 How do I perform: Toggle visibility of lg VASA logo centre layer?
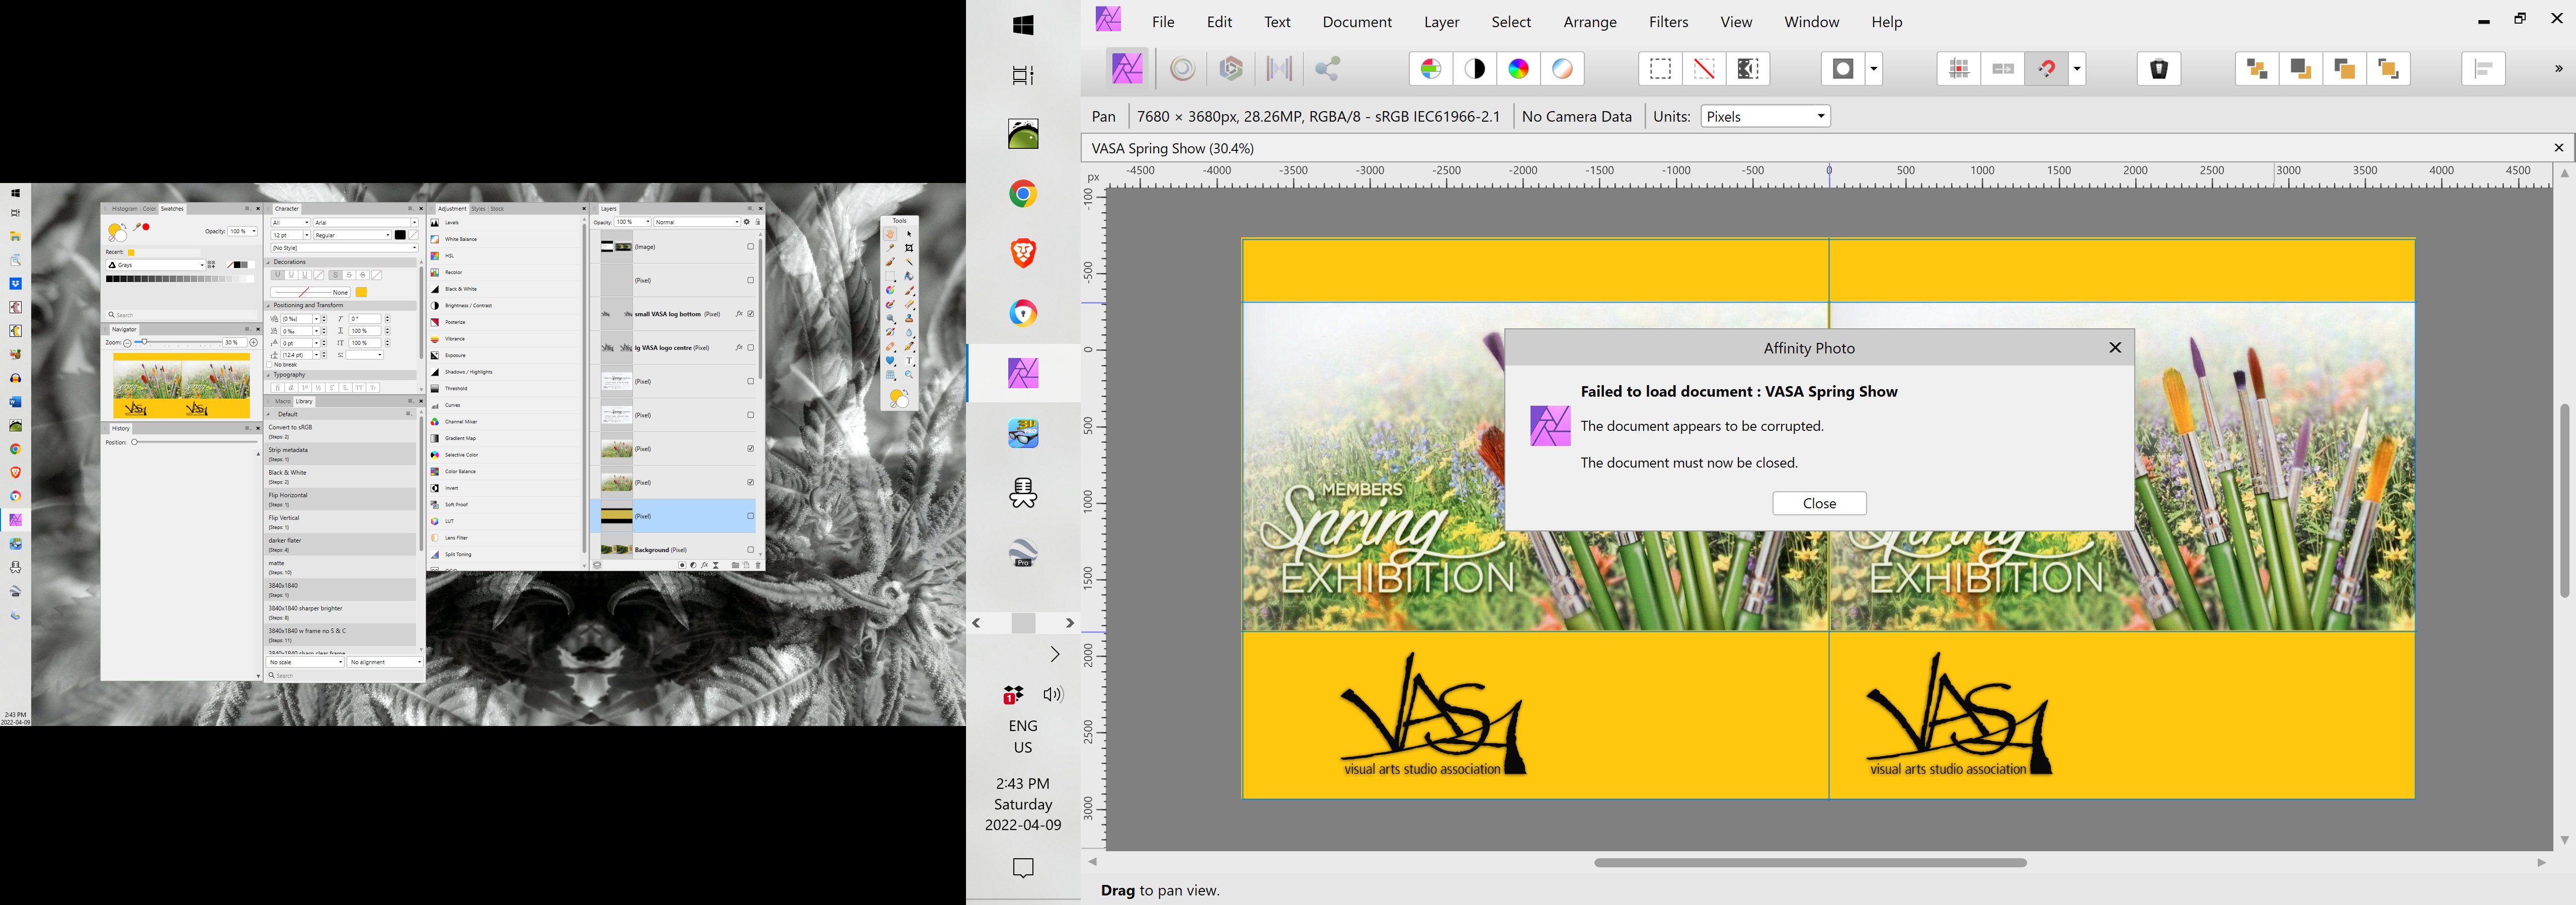point(751,347)
